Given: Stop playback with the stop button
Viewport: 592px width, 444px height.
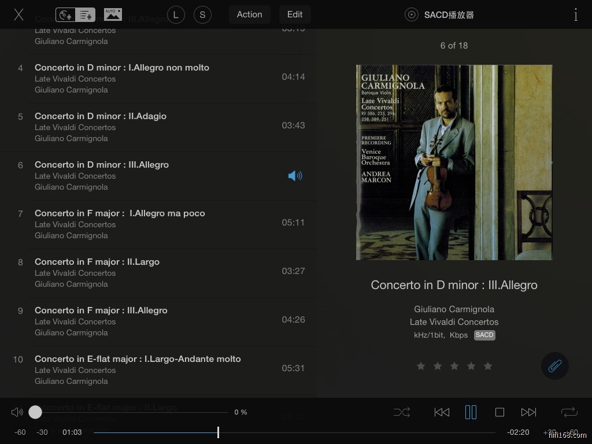Looking at the screenshot, I should [499, 412].
